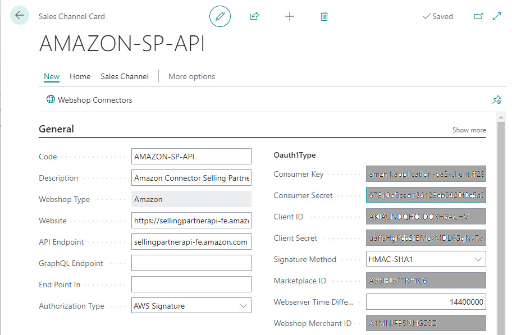Click the empty End Point In field

191,284
